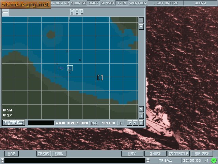Click the wind direction value 240
This screenshot has width=218, height=164.
pyautogui.click(x=94, y=123)
